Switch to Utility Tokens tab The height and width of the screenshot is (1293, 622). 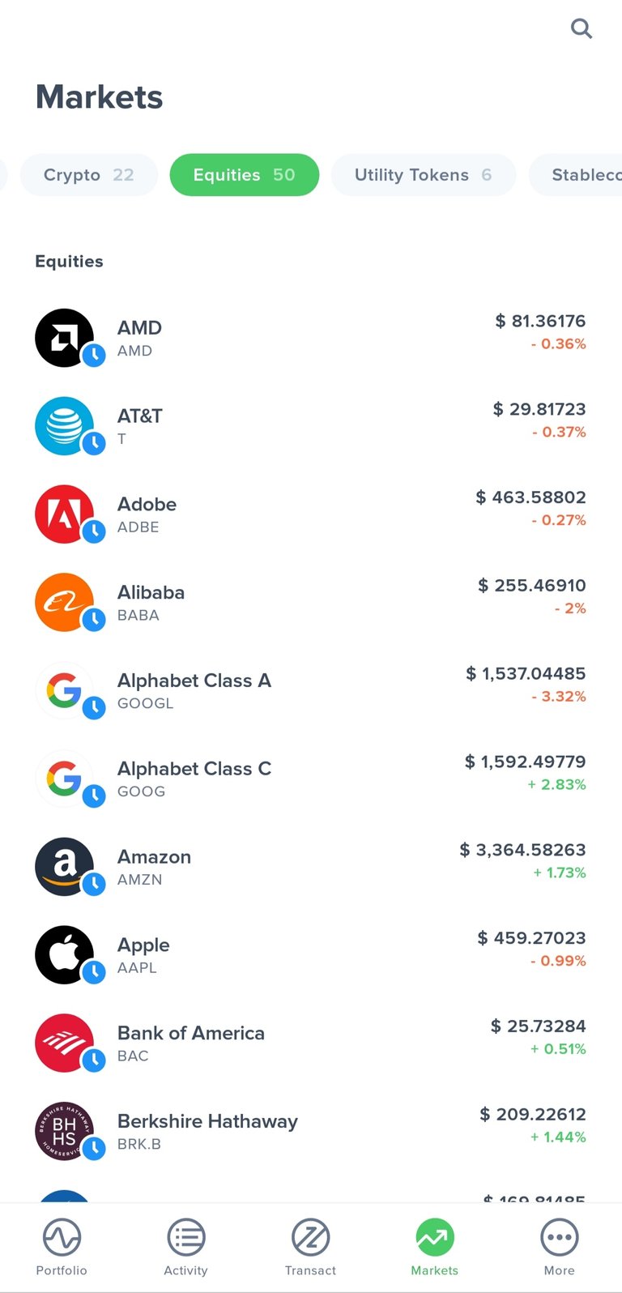424,175
